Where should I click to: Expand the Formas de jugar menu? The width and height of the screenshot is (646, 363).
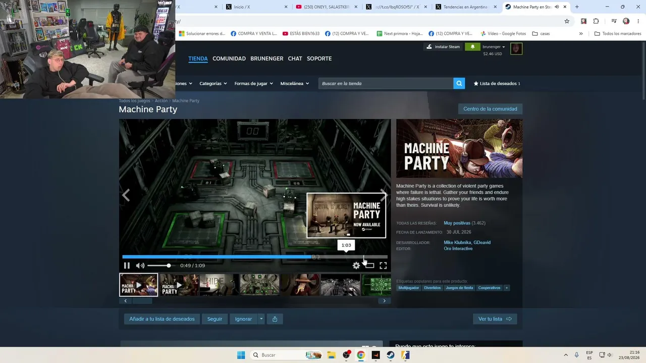(x=254, y=84)
